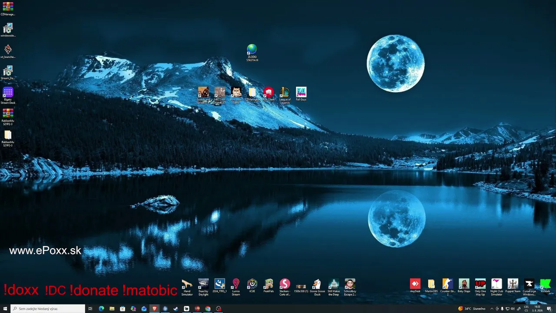Screen dimensions: 556x313
Task: Launch Night Club Simulator shortcut
Action: (496, 287)
